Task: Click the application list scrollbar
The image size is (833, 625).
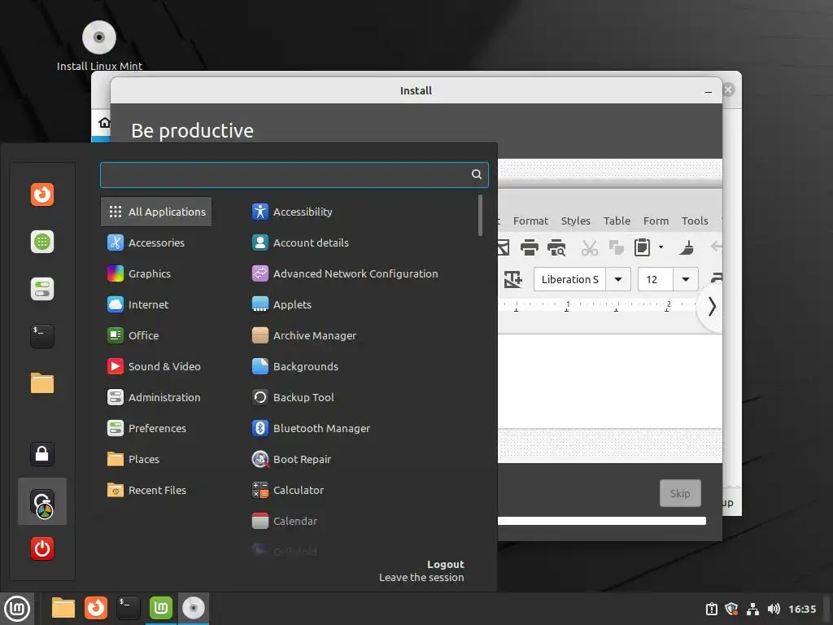Action: pyautogui.click(x=480, y=215)
